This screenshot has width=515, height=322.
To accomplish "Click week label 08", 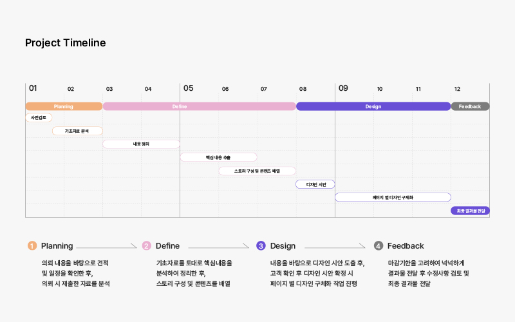I will [303, 89].
